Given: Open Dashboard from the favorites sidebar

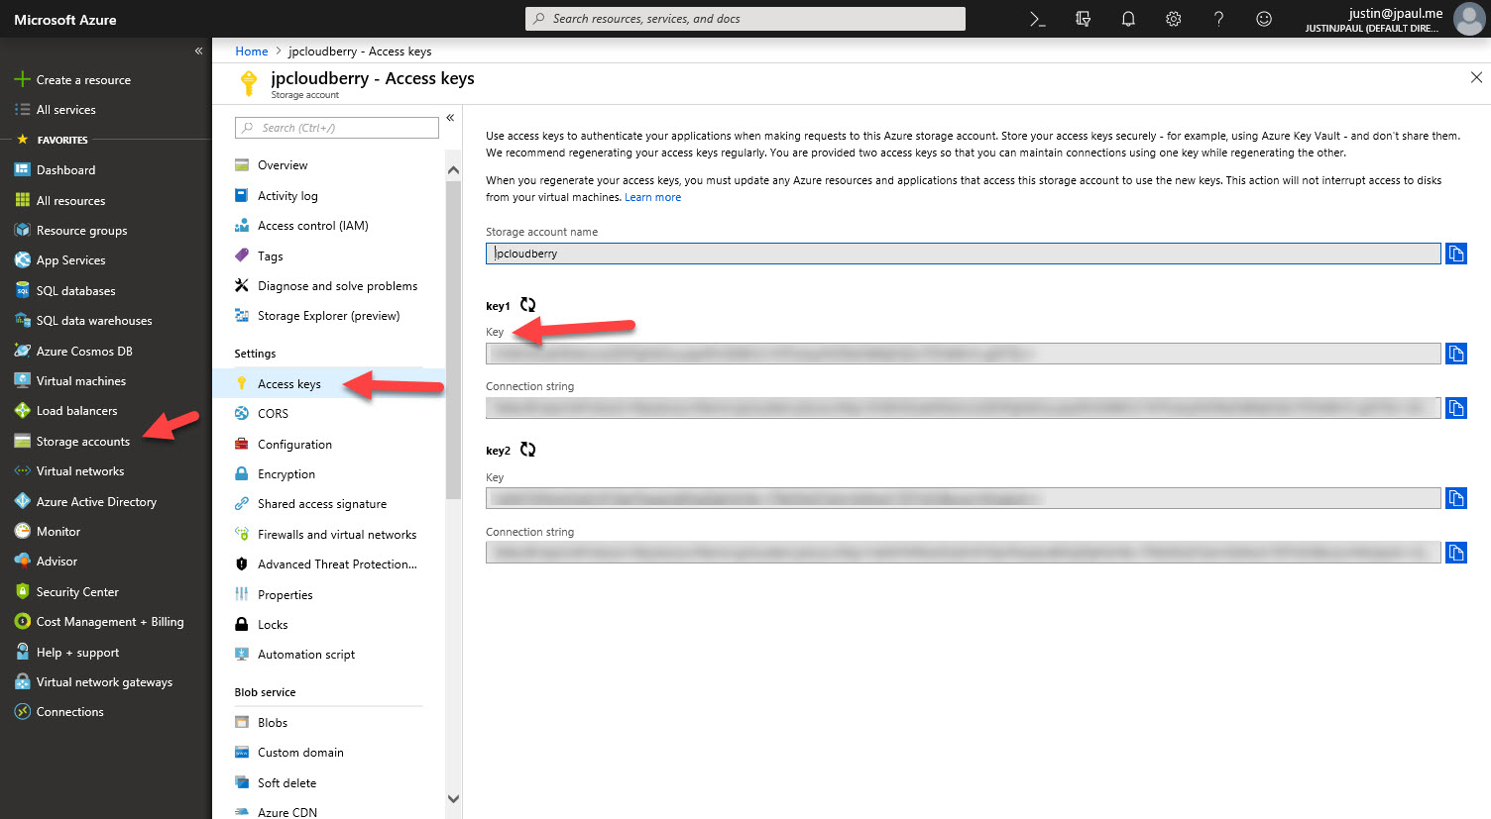Looking at the screenshot, I should tap(65, 170).
